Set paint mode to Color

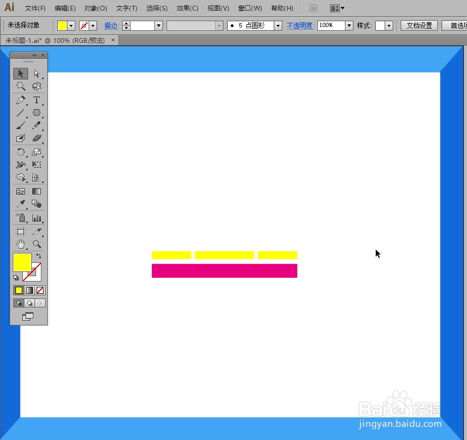pos(19,290)
